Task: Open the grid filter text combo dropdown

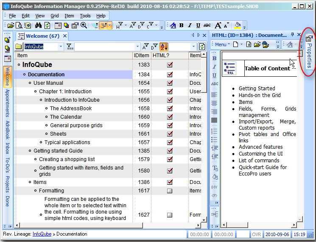Action: (x=137, y=47)
